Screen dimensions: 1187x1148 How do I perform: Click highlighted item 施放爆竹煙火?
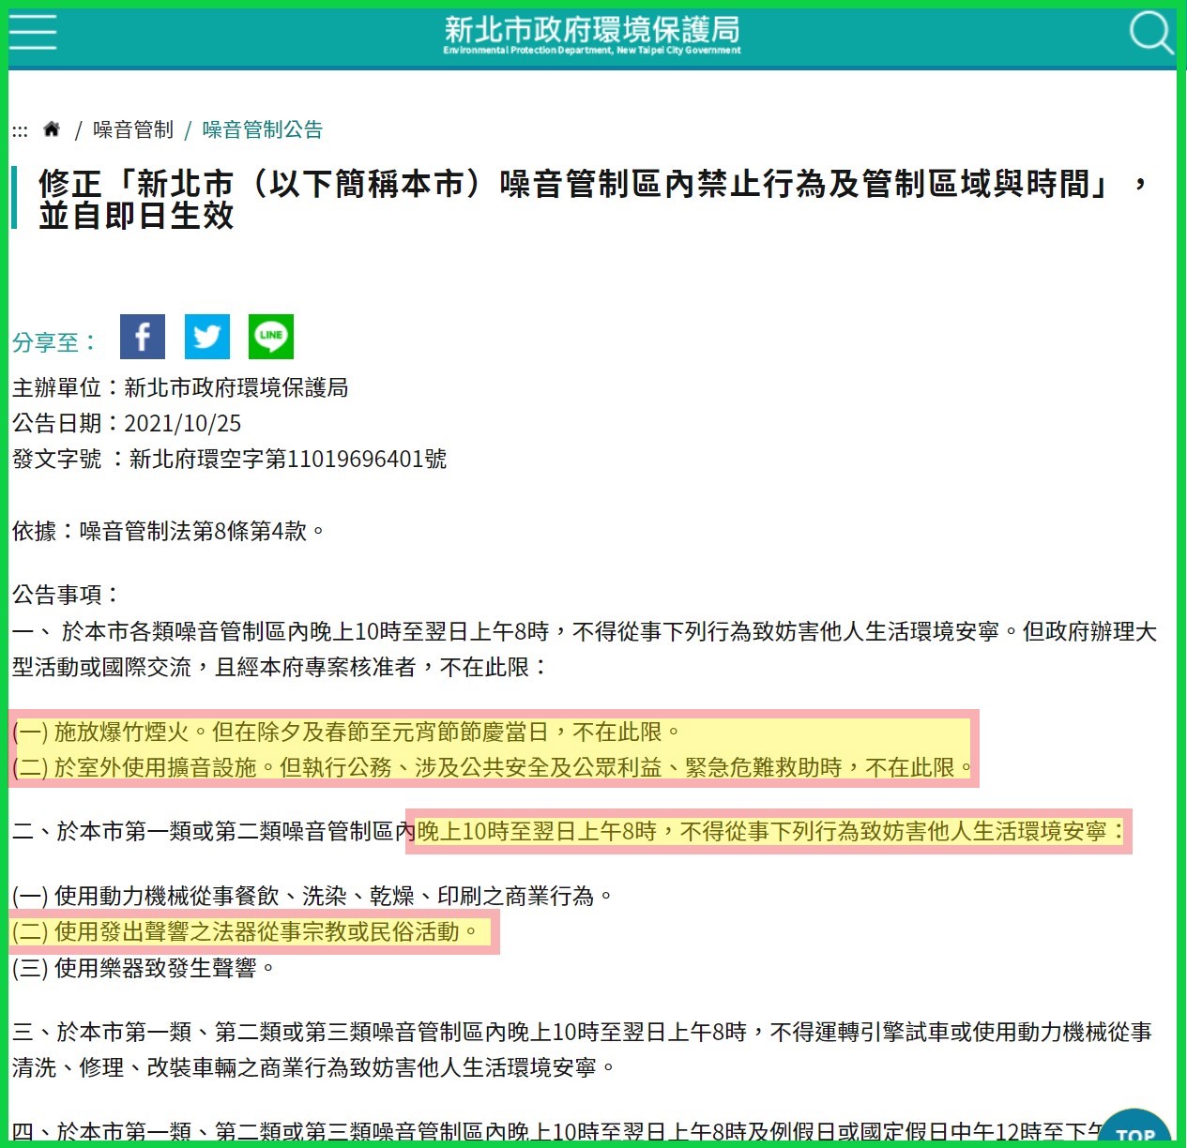tap(347, 732)
